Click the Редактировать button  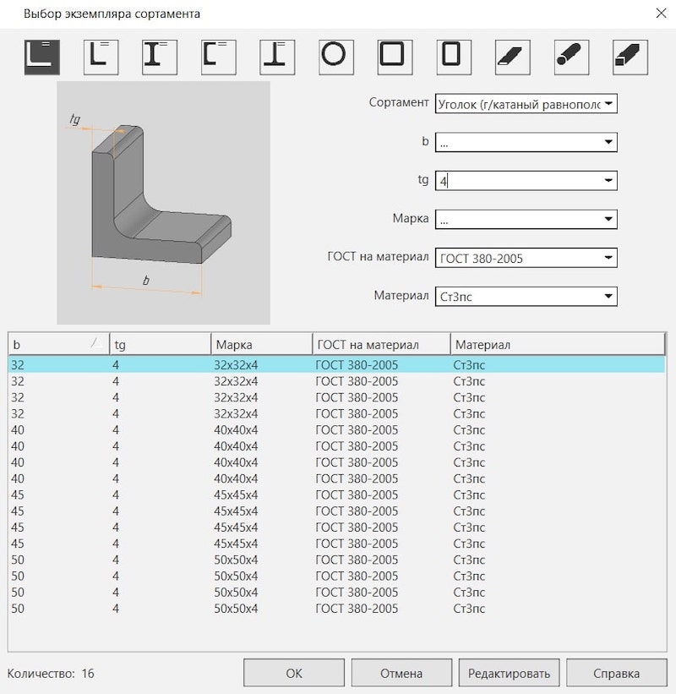click(510, 673)
